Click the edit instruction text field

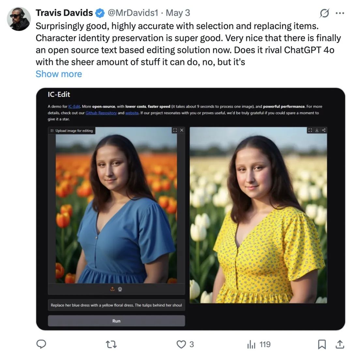click(x=116, y=305)
